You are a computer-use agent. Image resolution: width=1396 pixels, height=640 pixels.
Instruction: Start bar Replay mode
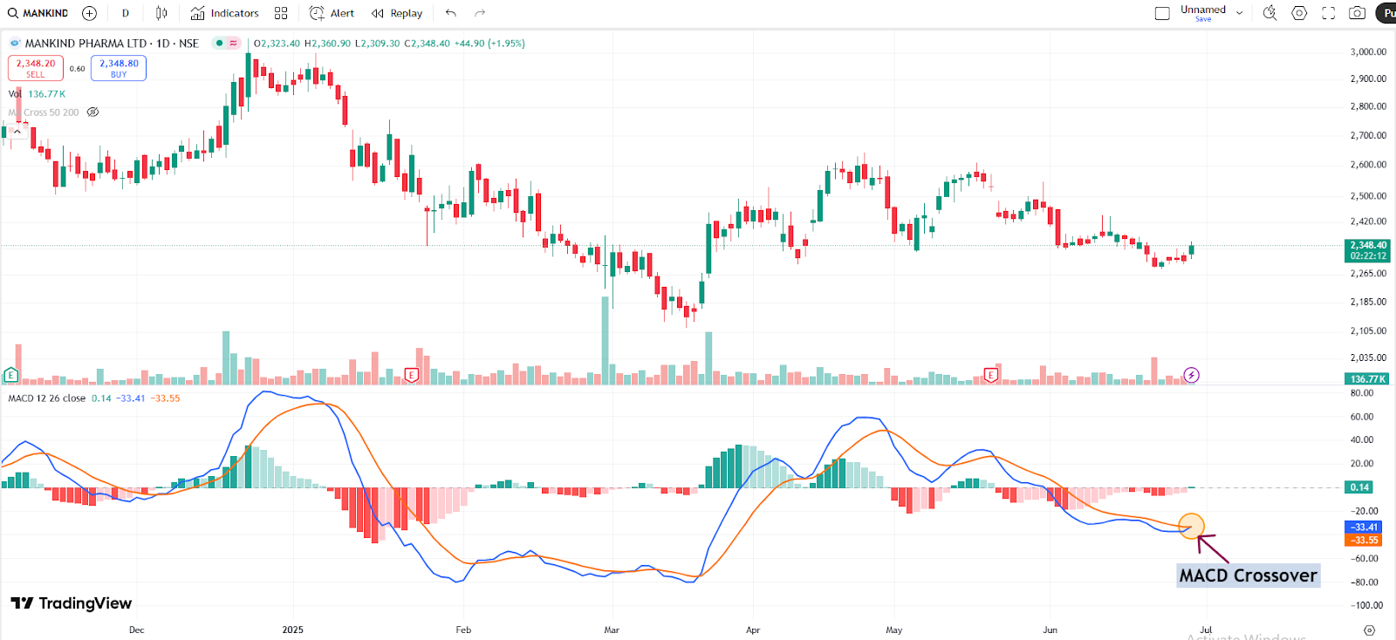(x=397, y=13)
